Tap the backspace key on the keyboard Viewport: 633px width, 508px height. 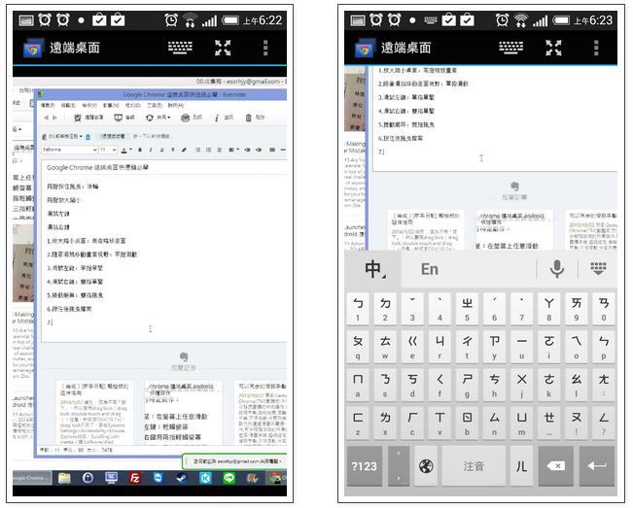556,466
